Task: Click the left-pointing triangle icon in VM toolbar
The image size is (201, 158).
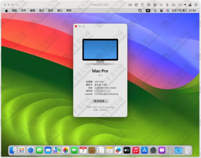Action: [185, 5]
